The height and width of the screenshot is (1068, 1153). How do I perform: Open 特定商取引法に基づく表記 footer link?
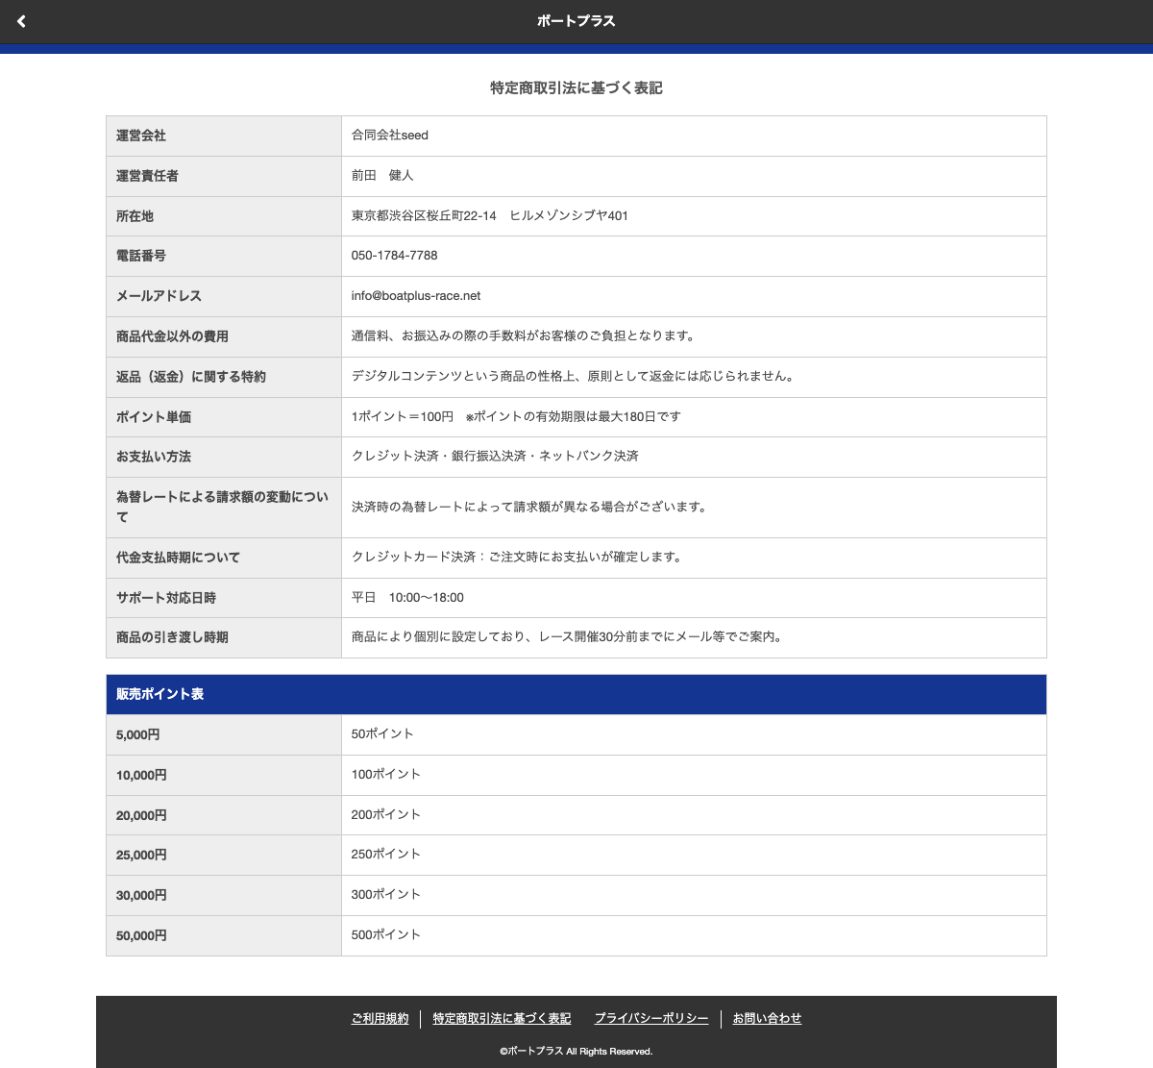tap(502, 1018)
